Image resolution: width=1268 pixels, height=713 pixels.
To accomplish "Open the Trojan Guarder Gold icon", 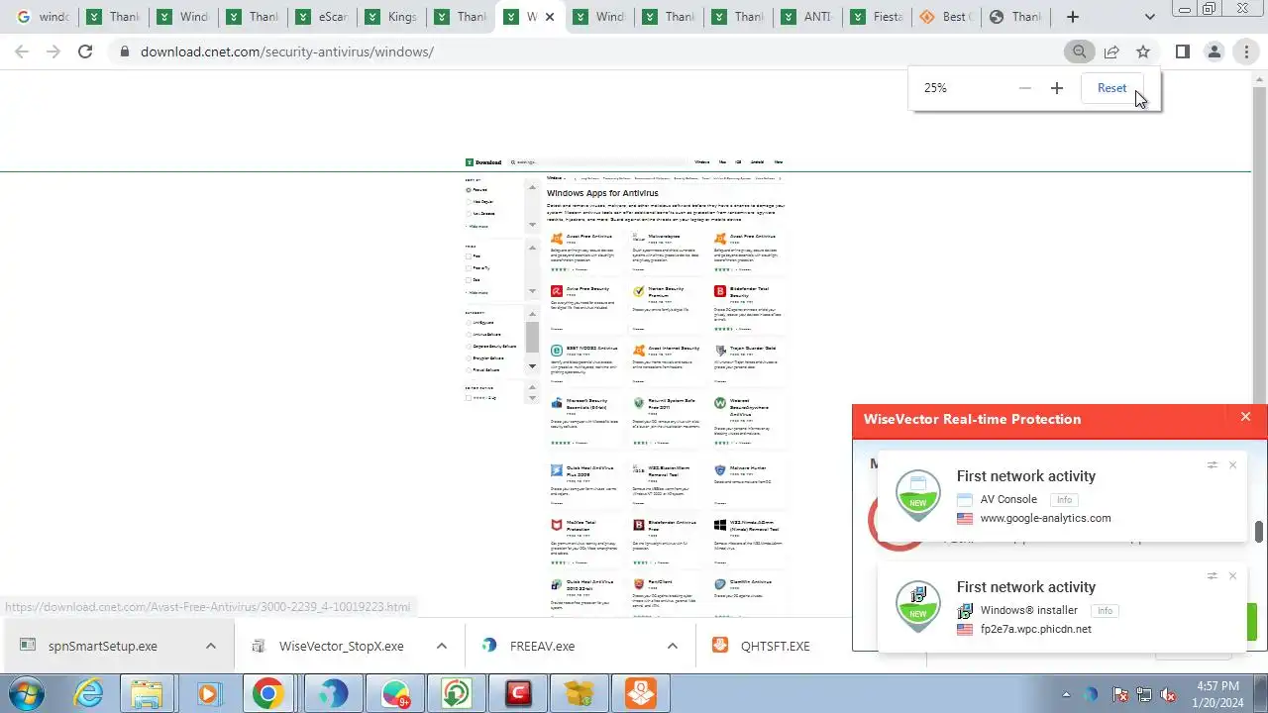I will click(720, 351).
